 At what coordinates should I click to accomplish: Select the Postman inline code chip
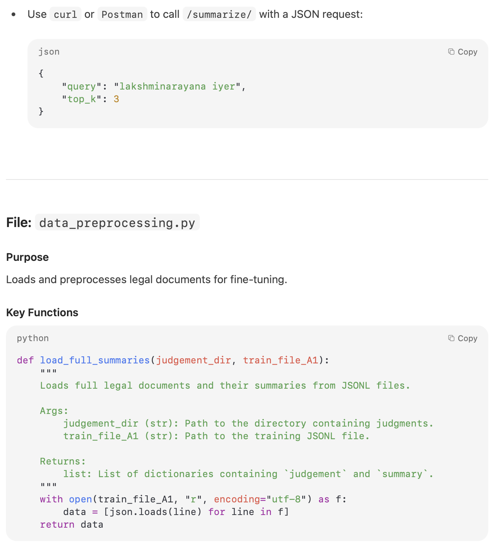point(122,14)
